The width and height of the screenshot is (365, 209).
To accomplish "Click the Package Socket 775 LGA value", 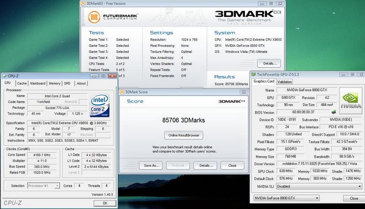I will click(57, 108).
